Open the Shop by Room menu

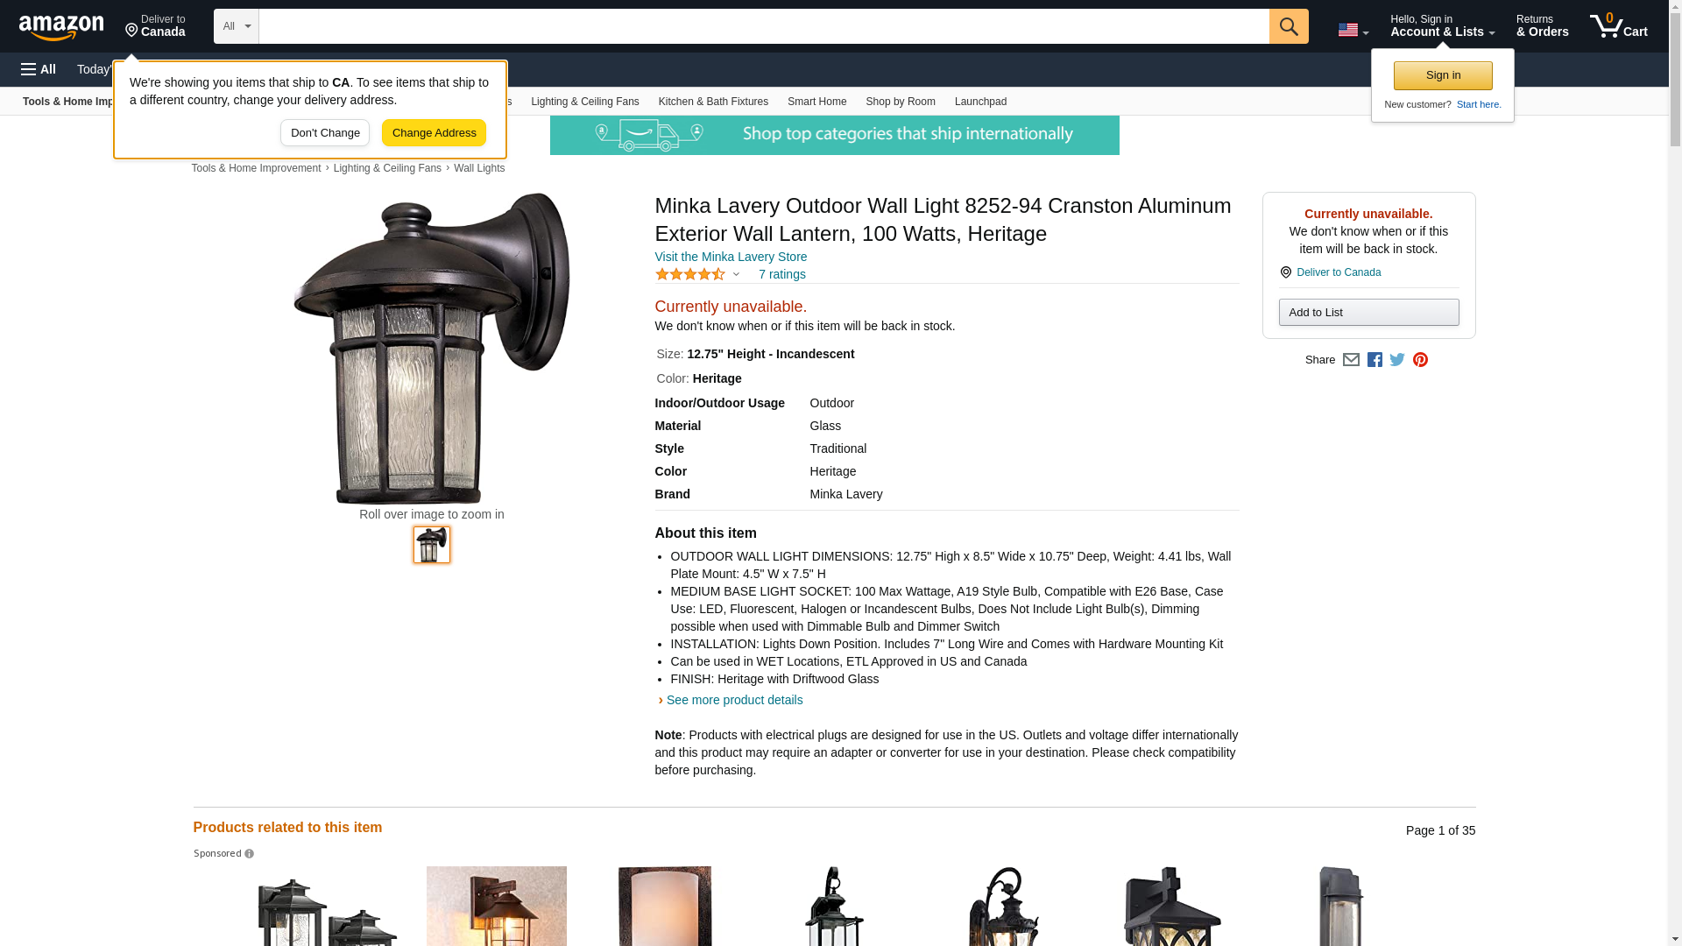coord(901,102)
